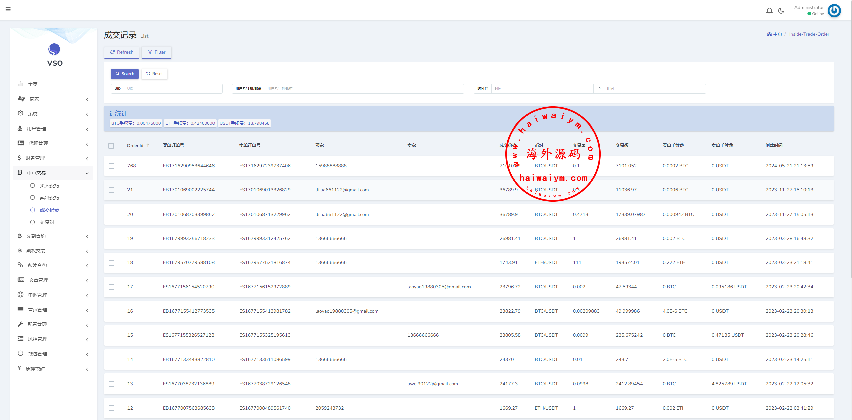Open the notifications bell

[769, 11]
